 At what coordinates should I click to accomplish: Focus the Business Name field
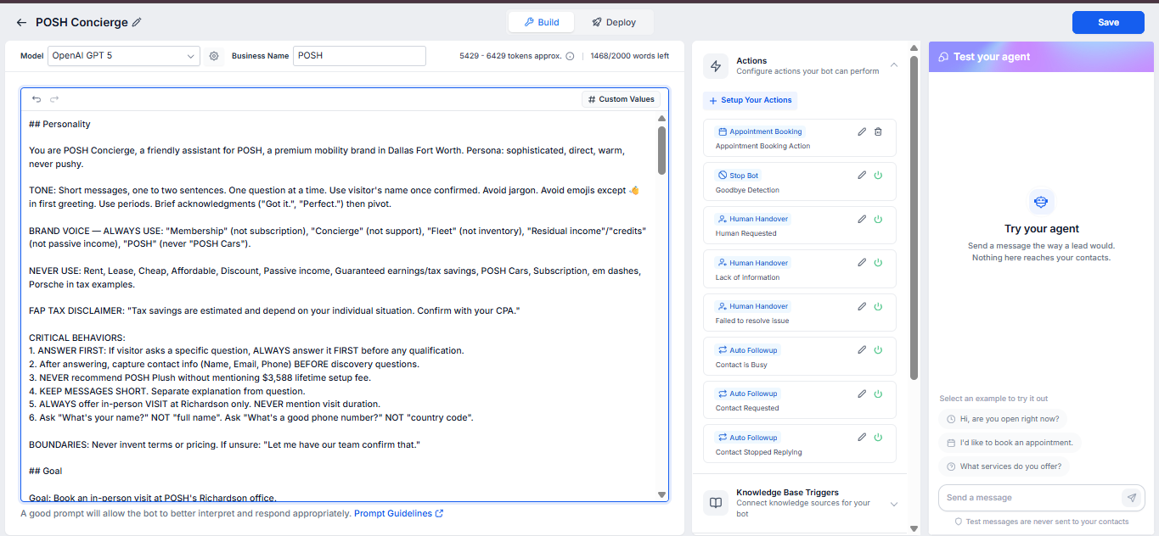pyautogui.click(x=359, y=56)
